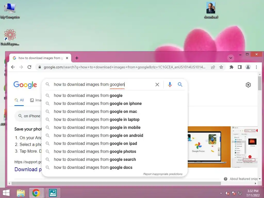Viewport: 264px width, 198px height.
Task: Click the 'Download p...' blue result link
Action: click(x=28, y=169)
